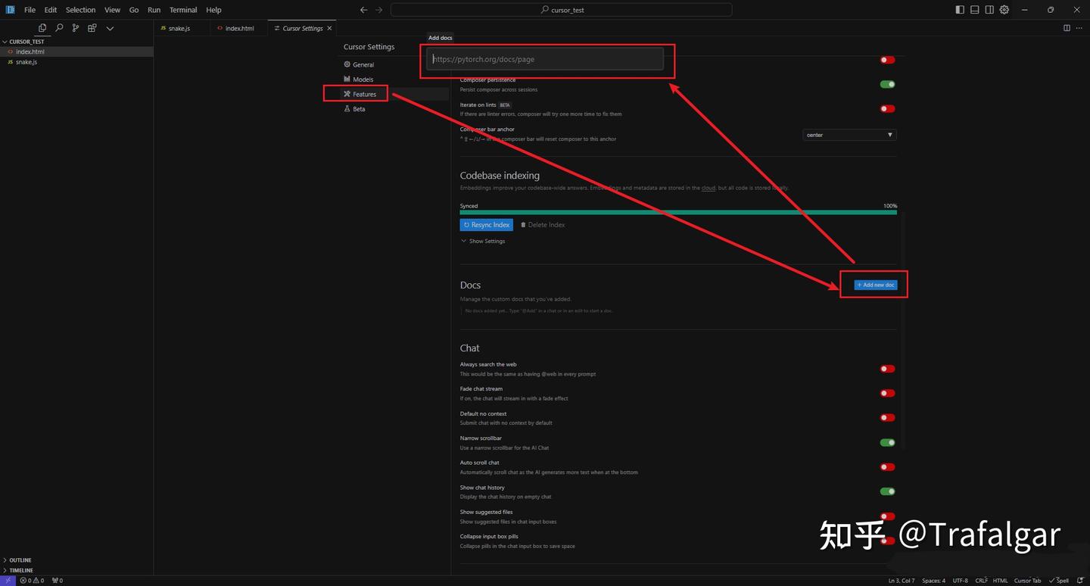Click the Add new doc button
This screenshot has width=1090, height=586.
876,285
